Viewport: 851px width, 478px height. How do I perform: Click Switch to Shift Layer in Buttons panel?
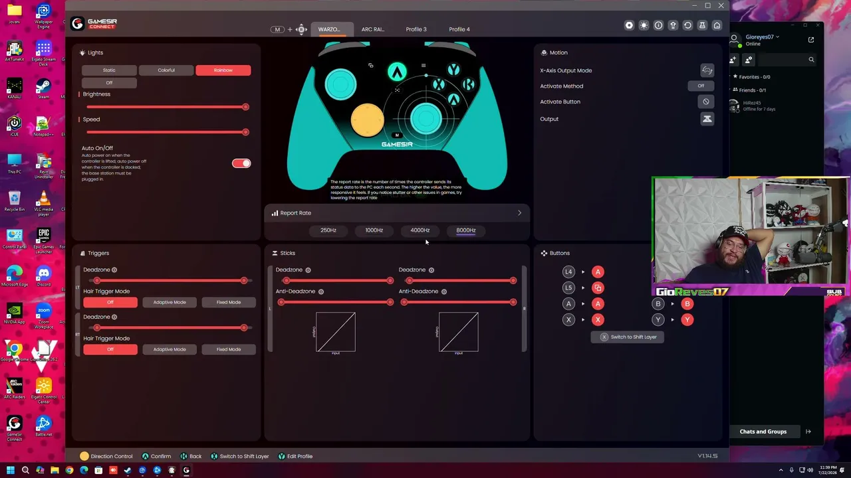[628, 337]
